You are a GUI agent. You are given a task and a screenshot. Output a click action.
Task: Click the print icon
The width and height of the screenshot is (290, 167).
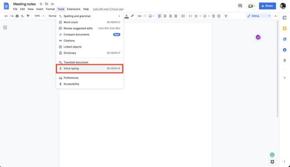(x=17, y=16)
